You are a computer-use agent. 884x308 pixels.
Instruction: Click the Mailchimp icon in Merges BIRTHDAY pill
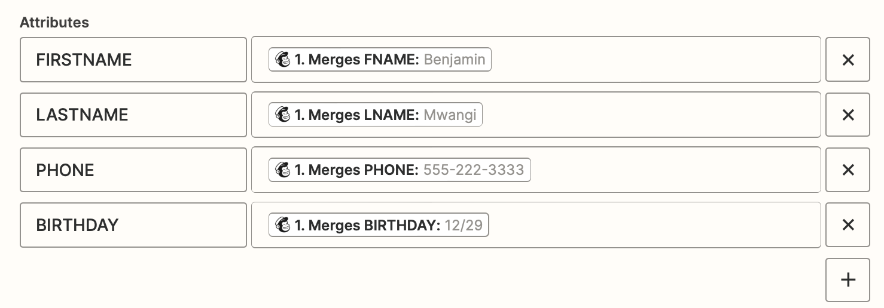282,225
